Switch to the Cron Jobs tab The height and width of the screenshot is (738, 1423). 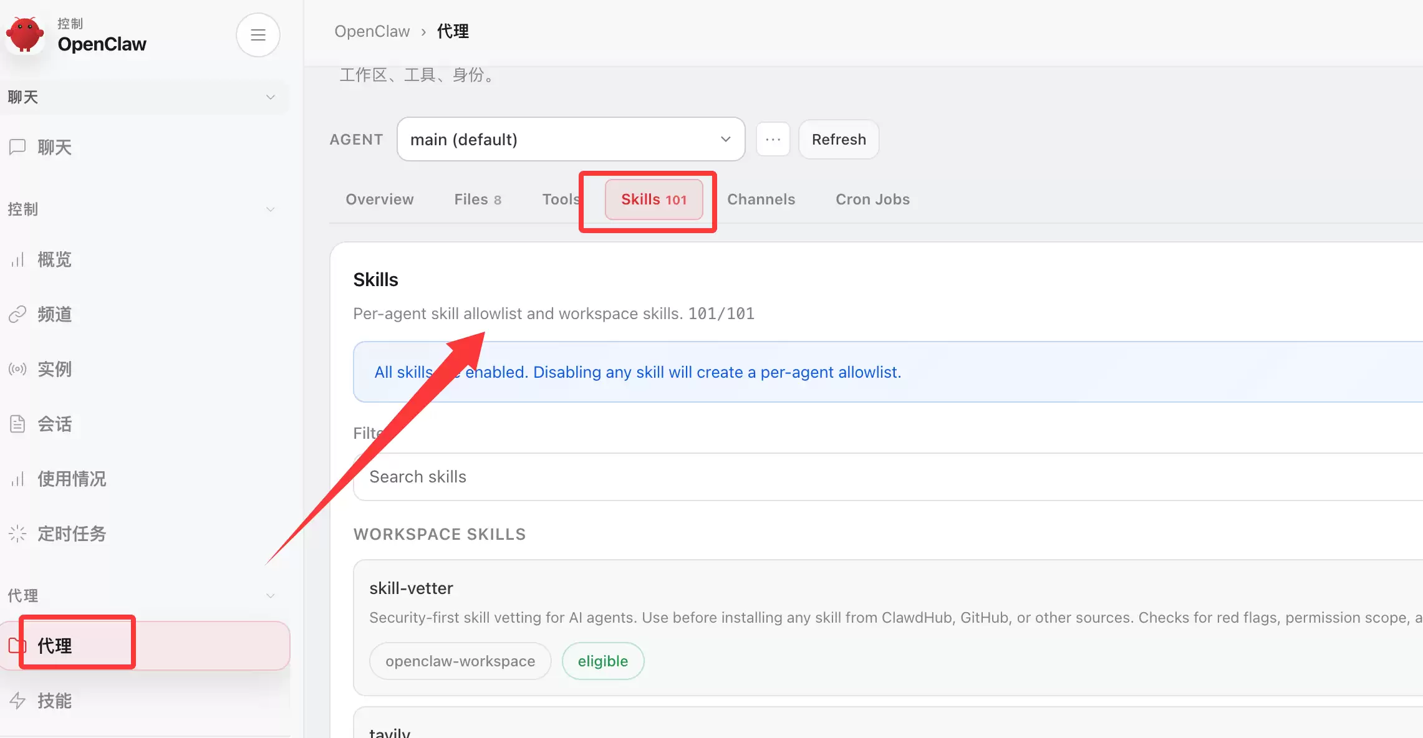pos(872,199)
